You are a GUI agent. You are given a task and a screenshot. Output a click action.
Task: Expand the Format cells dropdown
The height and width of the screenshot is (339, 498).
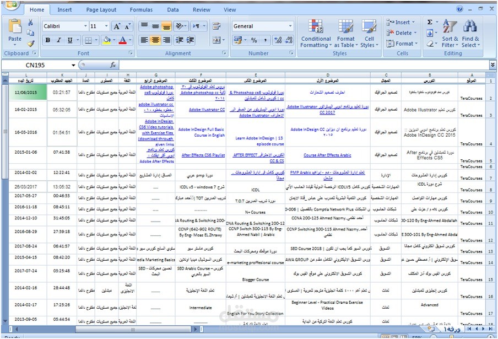pyautogui.click(x=416, y=44)
